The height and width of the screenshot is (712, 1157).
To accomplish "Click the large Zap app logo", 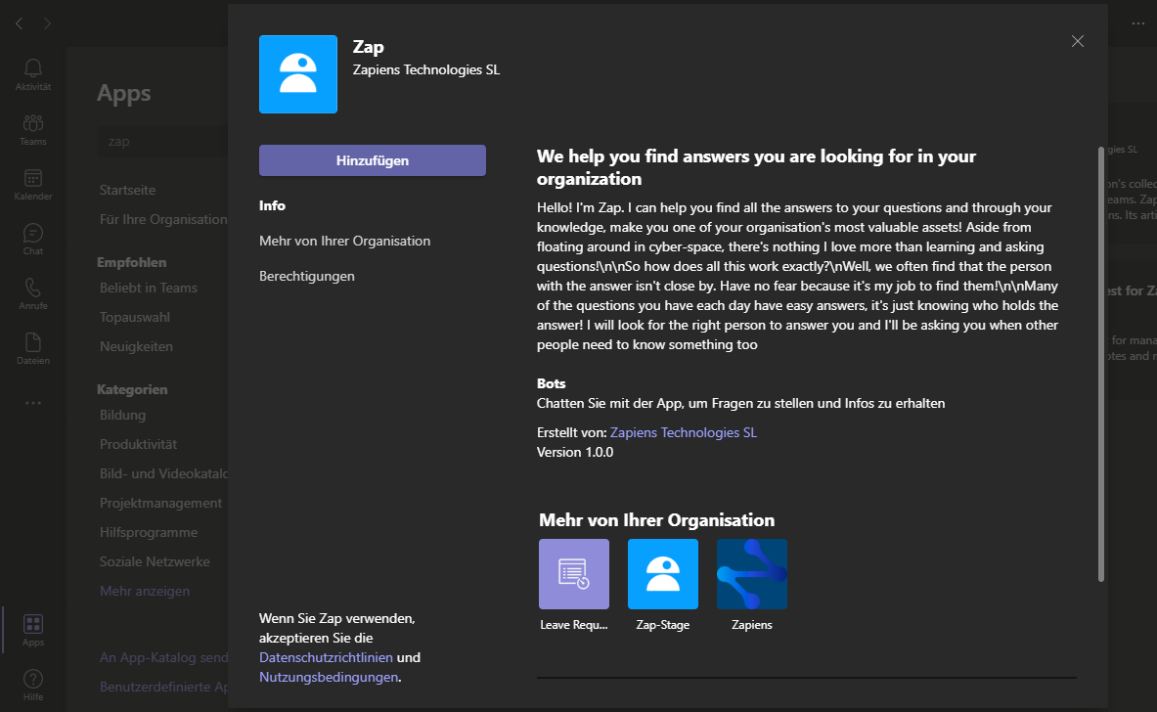I will pos(298,73).
